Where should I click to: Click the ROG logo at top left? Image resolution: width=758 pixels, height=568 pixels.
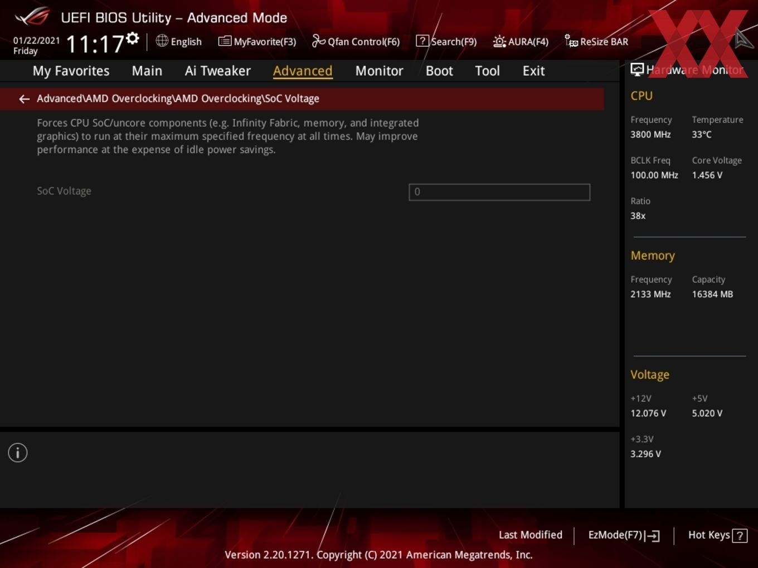(x=32, y=17)
